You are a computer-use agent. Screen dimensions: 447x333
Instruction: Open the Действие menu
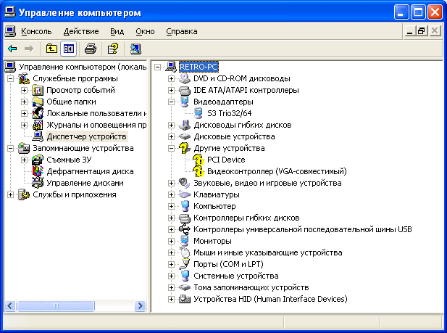(x=81, y=31)
